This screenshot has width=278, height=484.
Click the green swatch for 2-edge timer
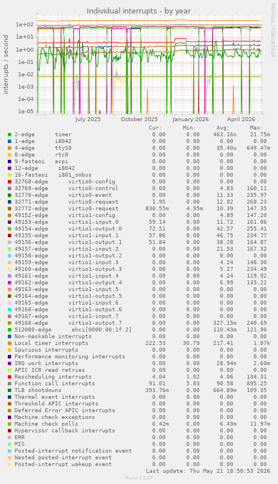point(10,135)
